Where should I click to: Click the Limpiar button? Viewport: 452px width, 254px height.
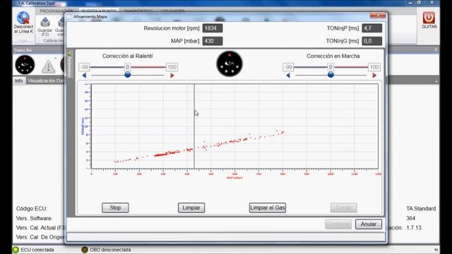191,207
